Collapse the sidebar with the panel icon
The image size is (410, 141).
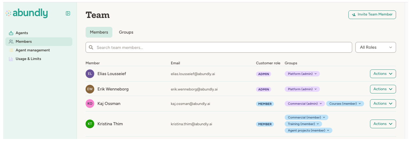tap(68, 13)
